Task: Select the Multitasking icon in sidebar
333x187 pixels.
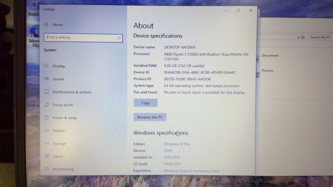Action: [47, 169]
